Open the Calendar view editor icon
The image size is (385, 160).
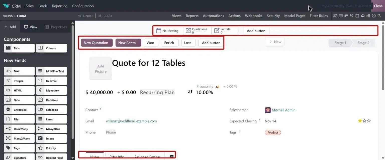pos(357,16)
